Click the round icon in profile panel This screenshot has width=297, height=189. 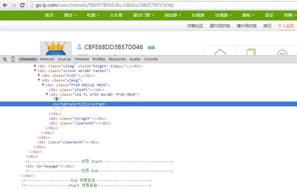(282, 52)
